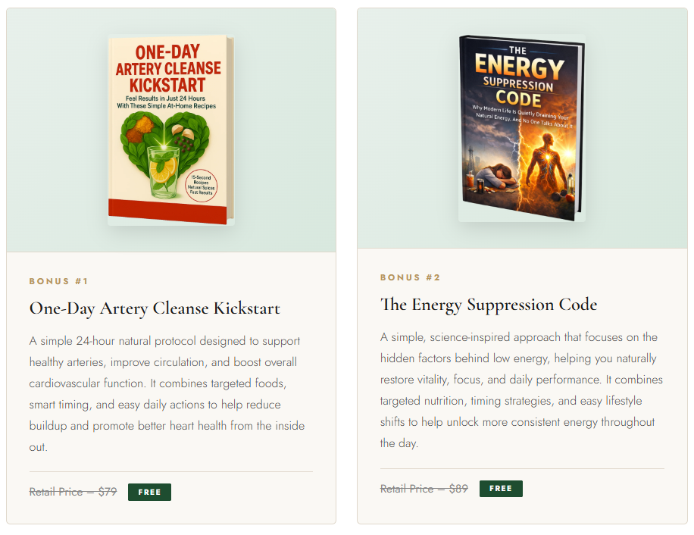The image size is (694, 535).
Task: Click the green heart graphic on artery book
Action: click(164, 152)
